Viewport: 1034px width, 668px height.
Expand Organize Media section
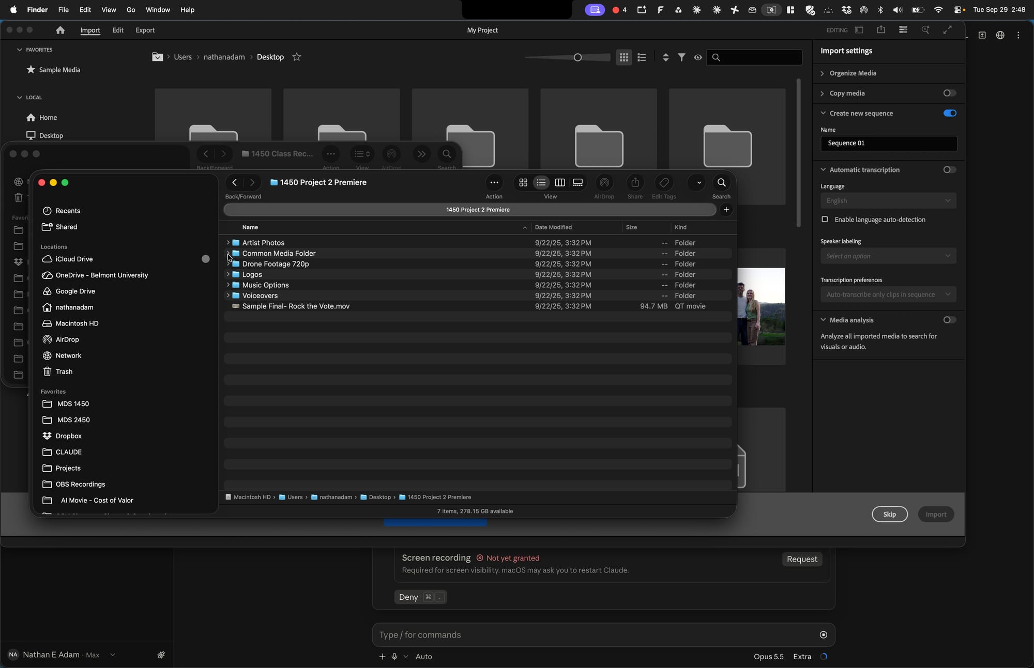[823, 73]
